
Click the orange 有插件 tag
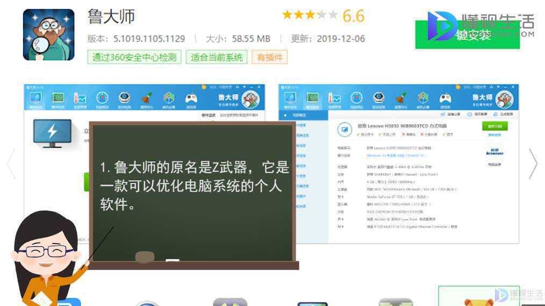[x=270, y=57]
